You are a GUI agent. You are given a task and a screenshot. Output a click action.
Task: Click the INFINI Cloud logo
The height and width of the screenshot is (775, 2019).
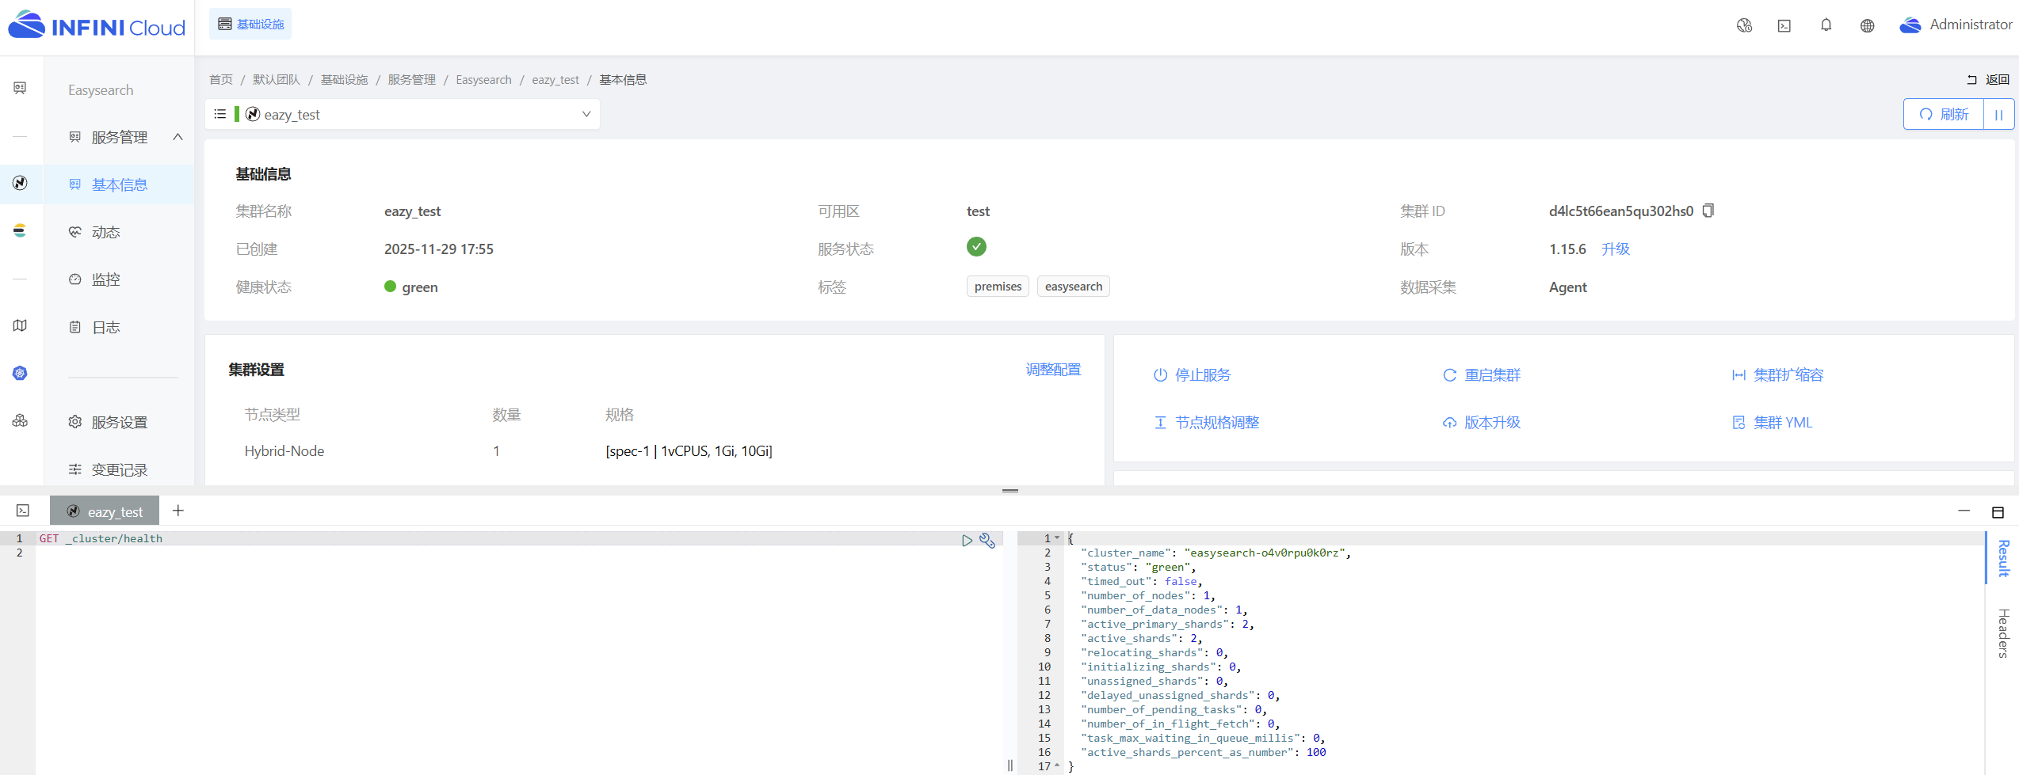pyautogui.click(x=97, y=26)
